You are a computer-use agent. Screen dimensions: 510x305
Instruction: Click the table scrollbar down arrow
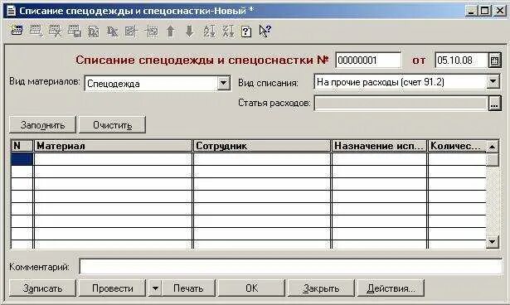pyautogui.click(x=493, y=241)
